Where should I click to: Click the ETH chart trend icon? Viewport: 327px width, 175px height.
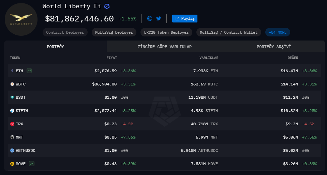click(x=30, y=71)
